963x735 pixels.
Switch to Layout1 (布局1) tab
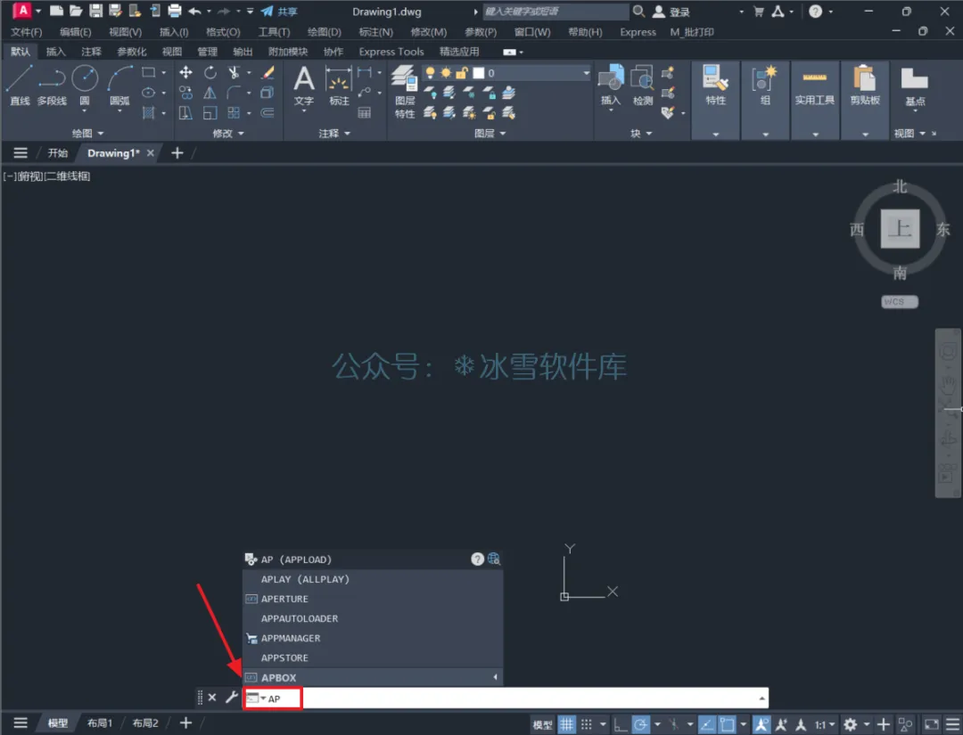[100, 723]
